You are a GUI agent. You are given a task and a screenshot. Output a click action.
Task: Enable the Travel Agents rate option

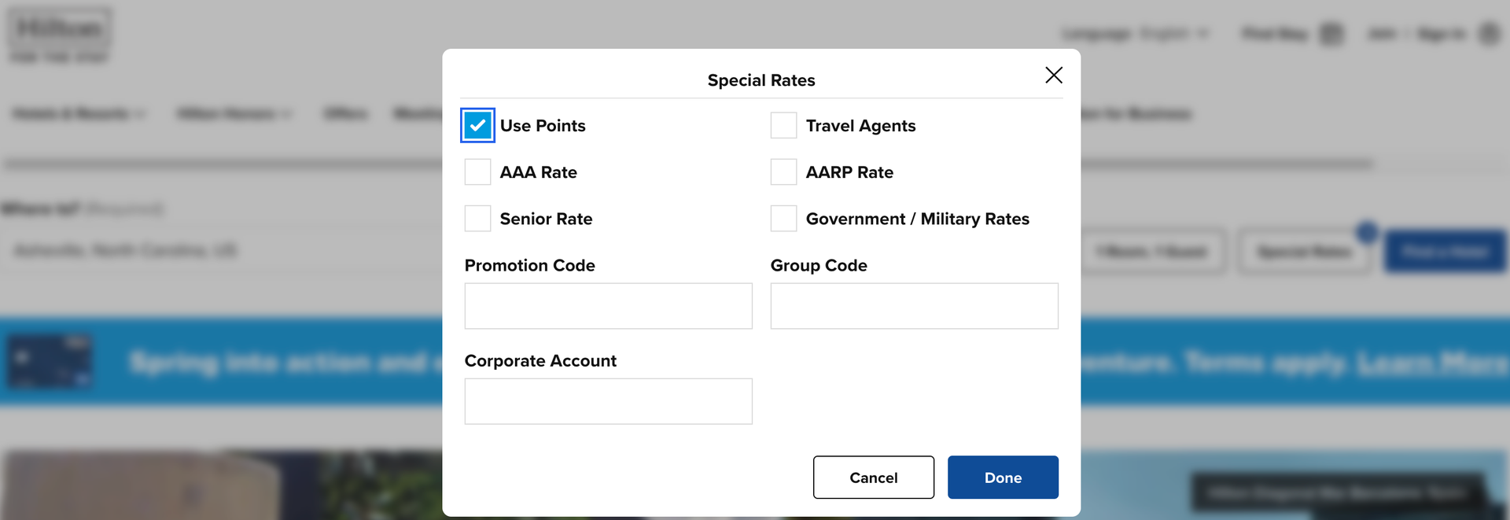(x=783, y=124)
